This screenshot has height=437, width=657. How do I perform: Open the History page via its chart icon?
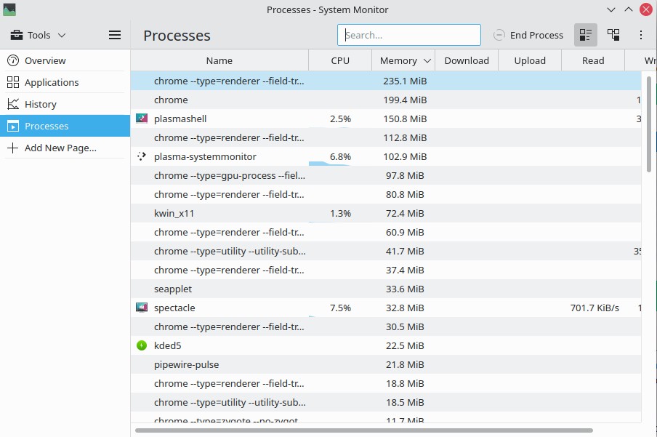tap(13, 103)
